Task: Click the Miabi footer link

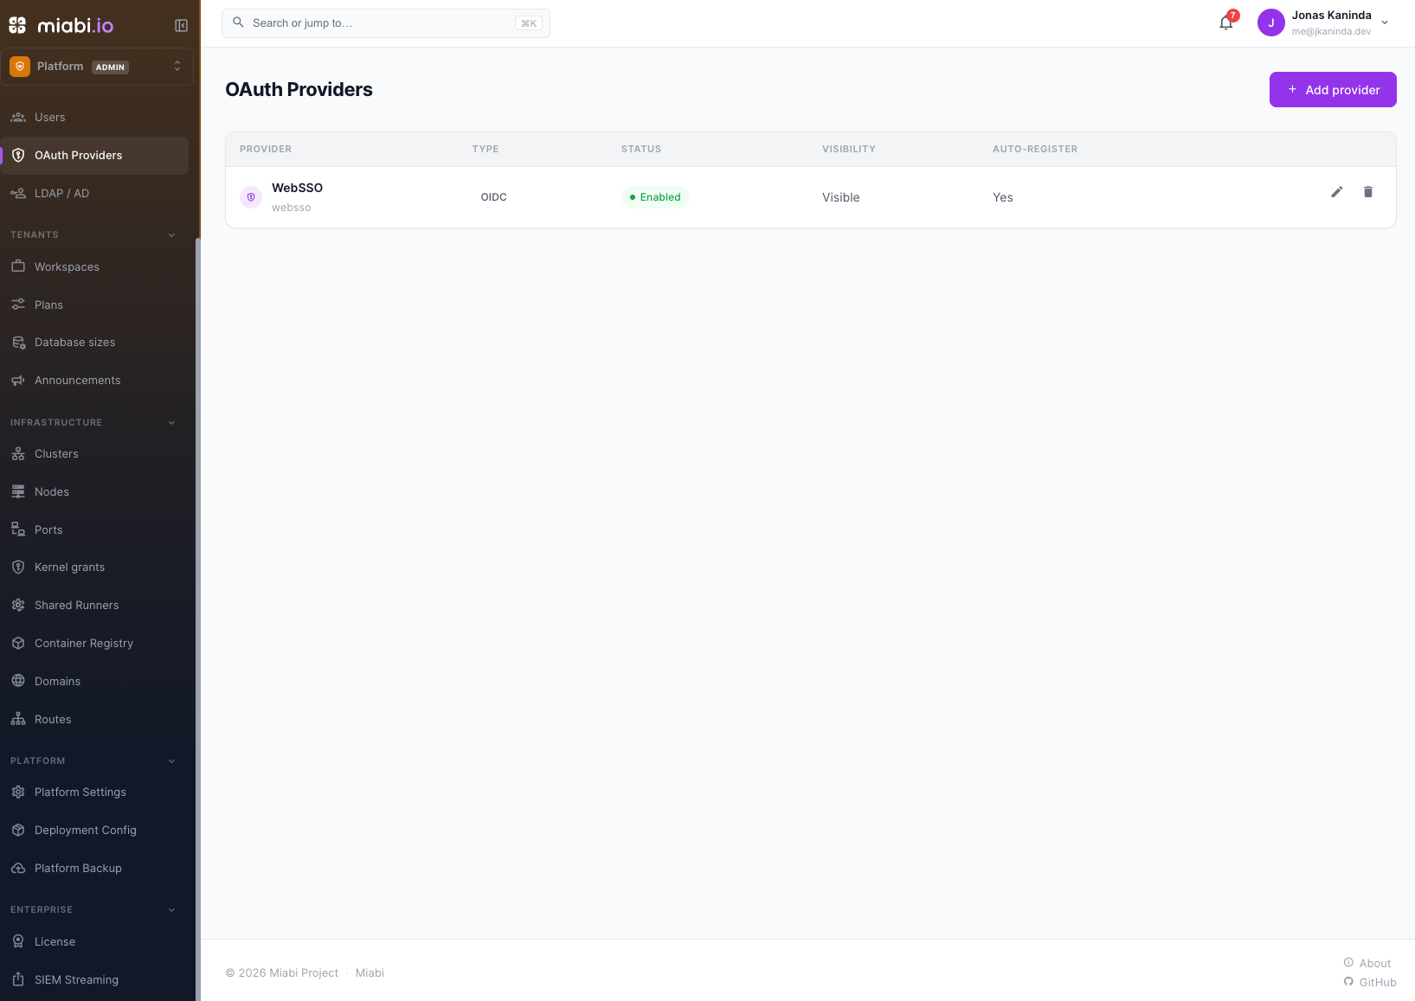Action: tap(370, 973)
